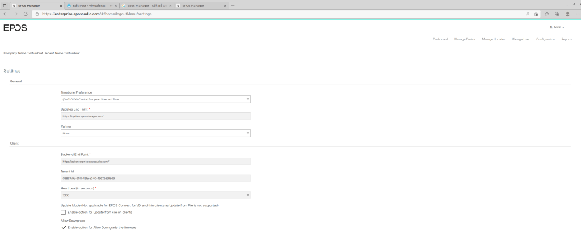Click the EPOS logo in the header
The image size is (581, 233).
click(x=15, y=28)
